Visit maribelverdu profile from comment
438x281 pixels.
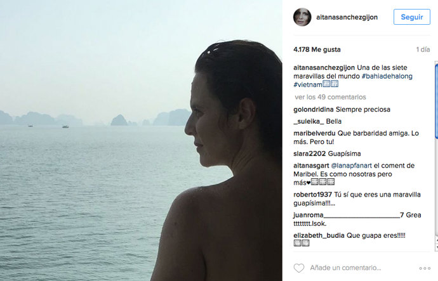point(314,133)
